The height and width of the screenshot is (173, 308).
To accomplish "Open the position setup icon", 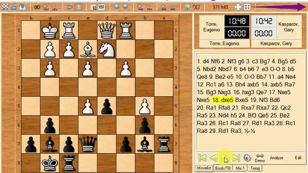I will 102,7.
